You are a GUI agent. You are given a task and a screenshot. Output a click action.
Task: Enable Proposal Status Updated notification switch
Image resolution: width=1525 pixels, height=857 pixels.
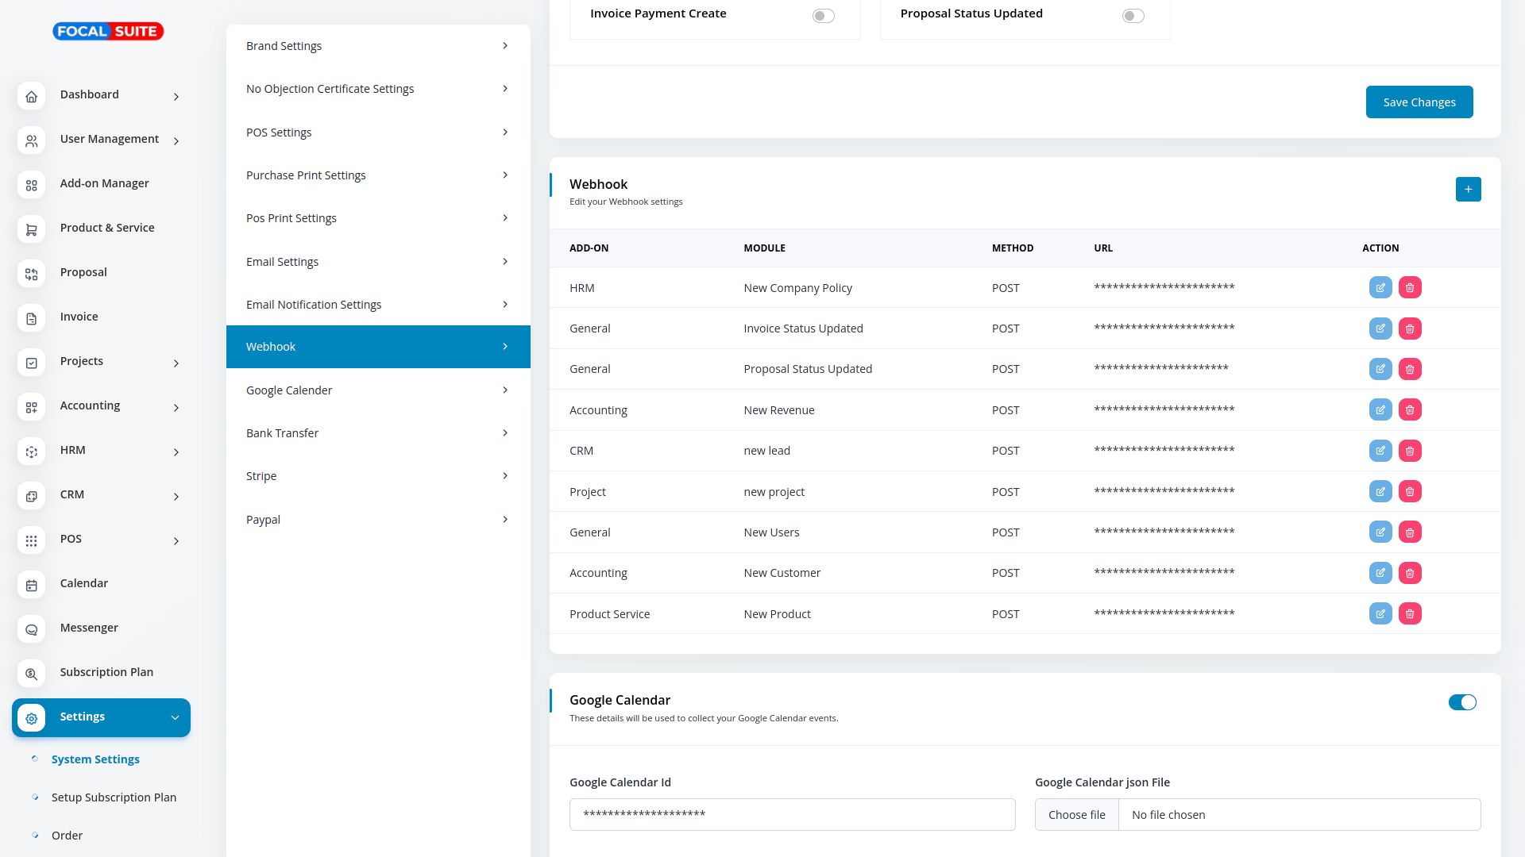pos(1133,16)
